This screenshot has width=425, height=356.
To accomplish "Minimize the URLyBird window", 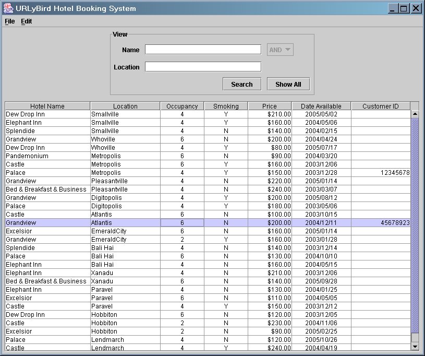I will point(393,8).
